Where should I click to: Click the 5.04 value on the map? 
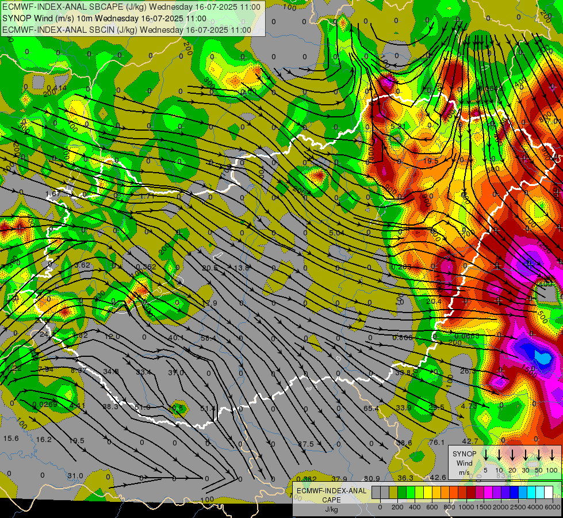click(337, 233)
